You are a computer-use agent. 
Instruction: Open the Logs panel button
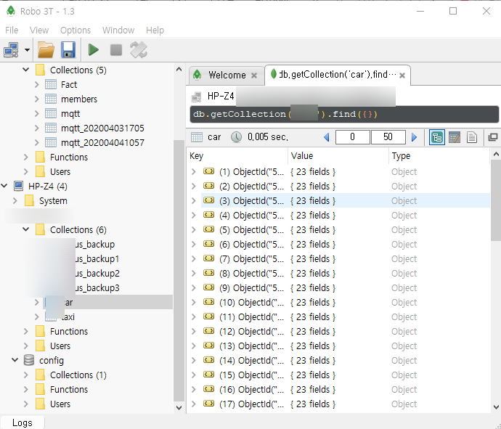(23, 422)
